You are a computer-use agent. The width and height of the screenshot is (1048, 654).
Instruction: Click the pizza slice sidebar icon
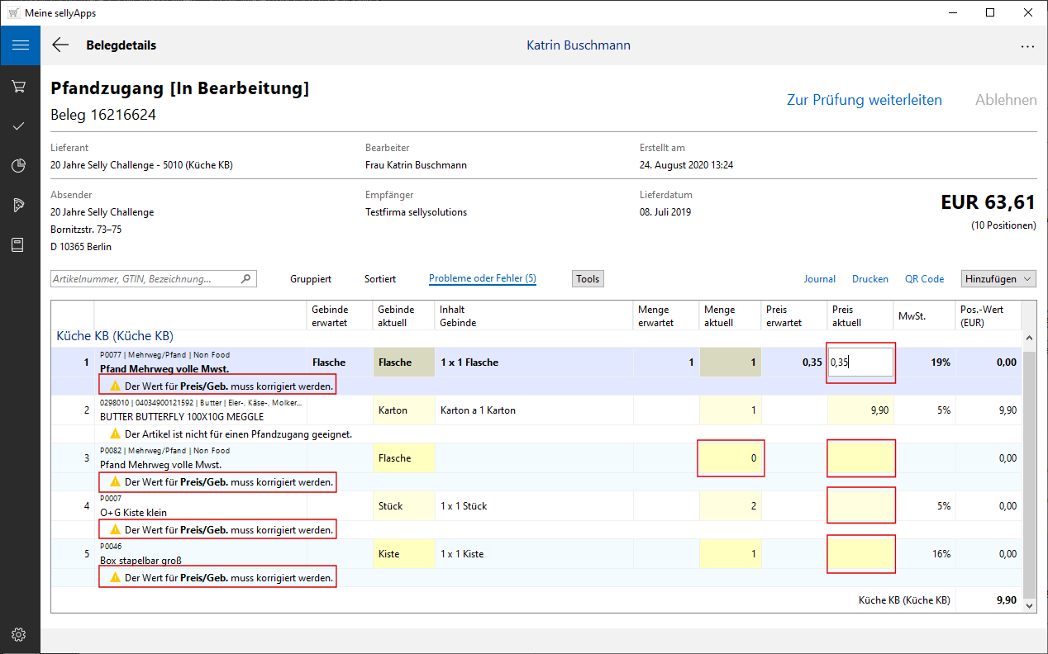tap(20, 206)
